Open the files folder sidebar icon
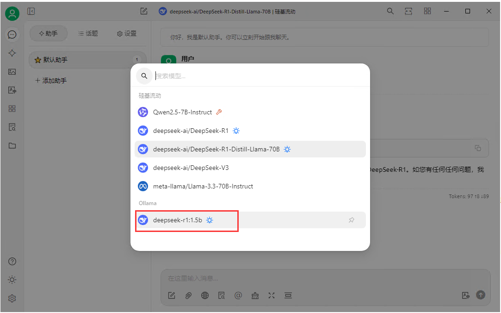The image size is (501, 313). click(12, 146)
